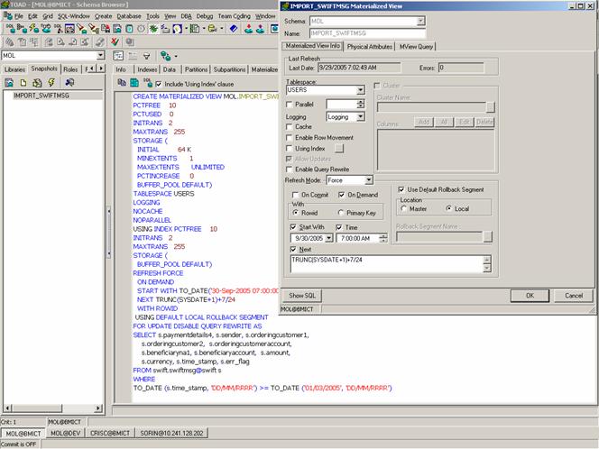This screenshot has width=599, height=449.
Task: Click the copy script icon above SQL text
Action: [x=123, y=83]
